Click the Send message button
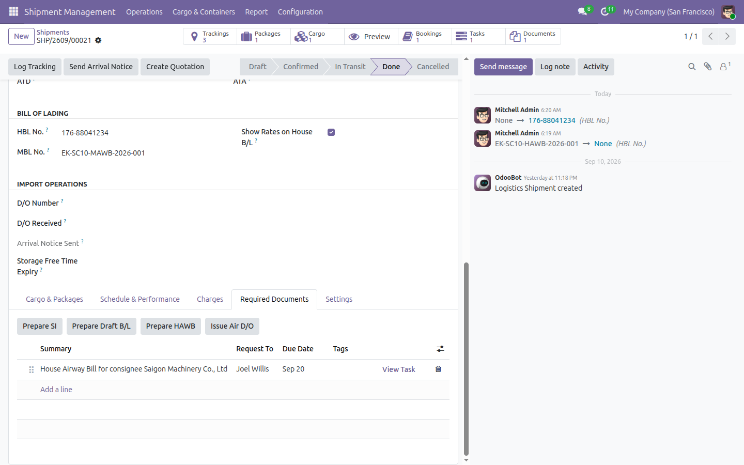 click(x=503, y=67)
